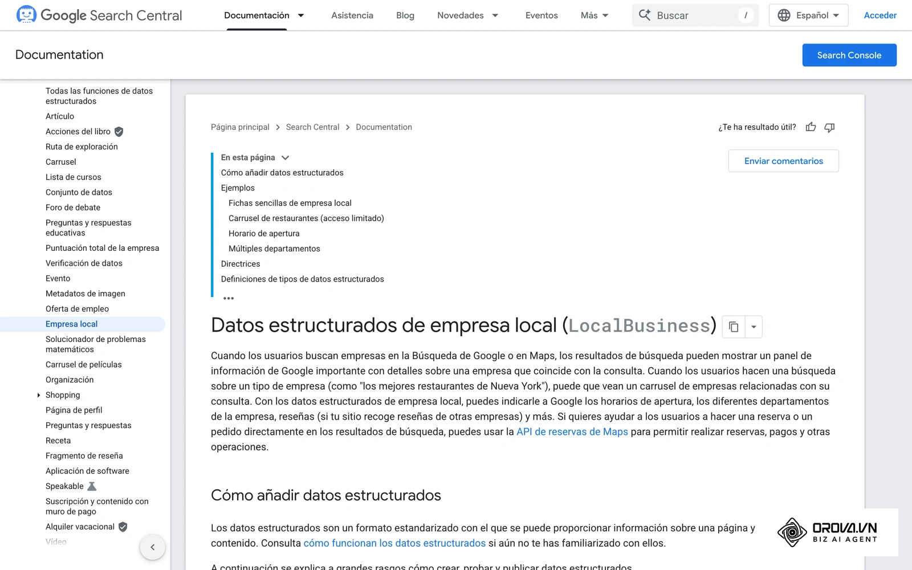Click the Enviar comentarios button
This screenshot has width=912, height=570.
(x=783, y=161)
